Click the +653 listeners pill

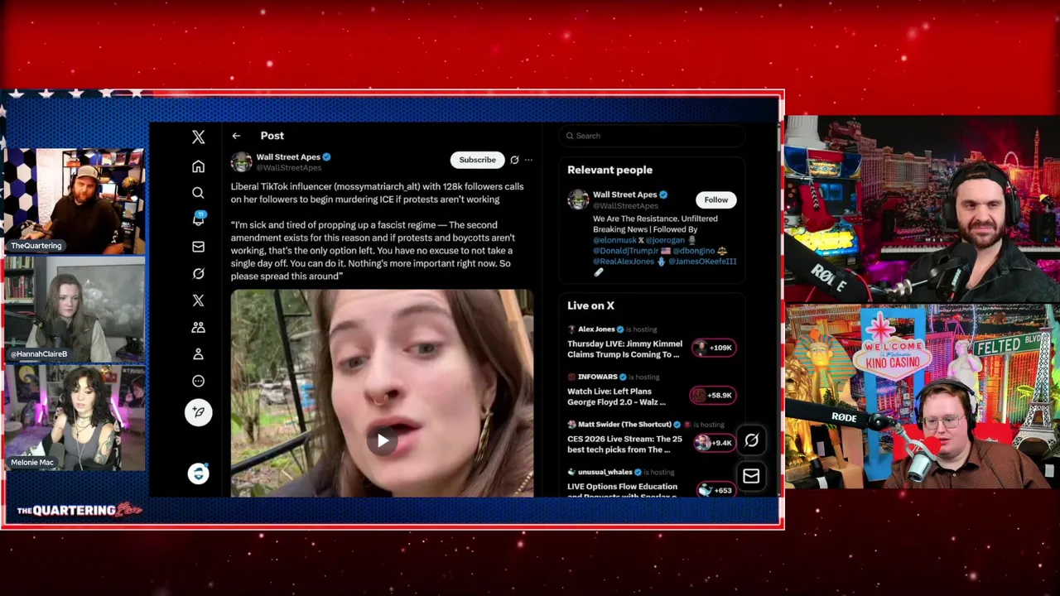pyautogui.click(x=715, y=490)
